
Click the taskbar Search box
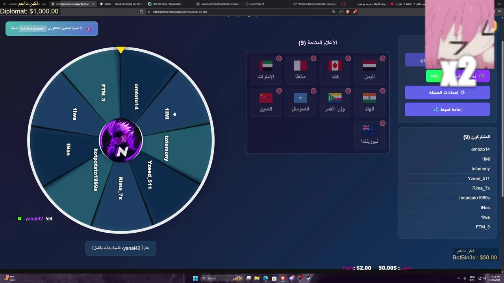(222, 278)
